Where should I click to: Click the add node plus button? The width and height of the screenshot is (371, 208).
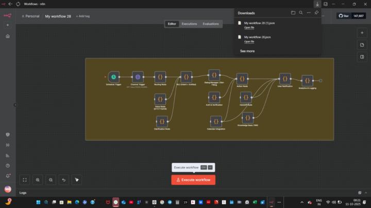(x=362, y=32)
